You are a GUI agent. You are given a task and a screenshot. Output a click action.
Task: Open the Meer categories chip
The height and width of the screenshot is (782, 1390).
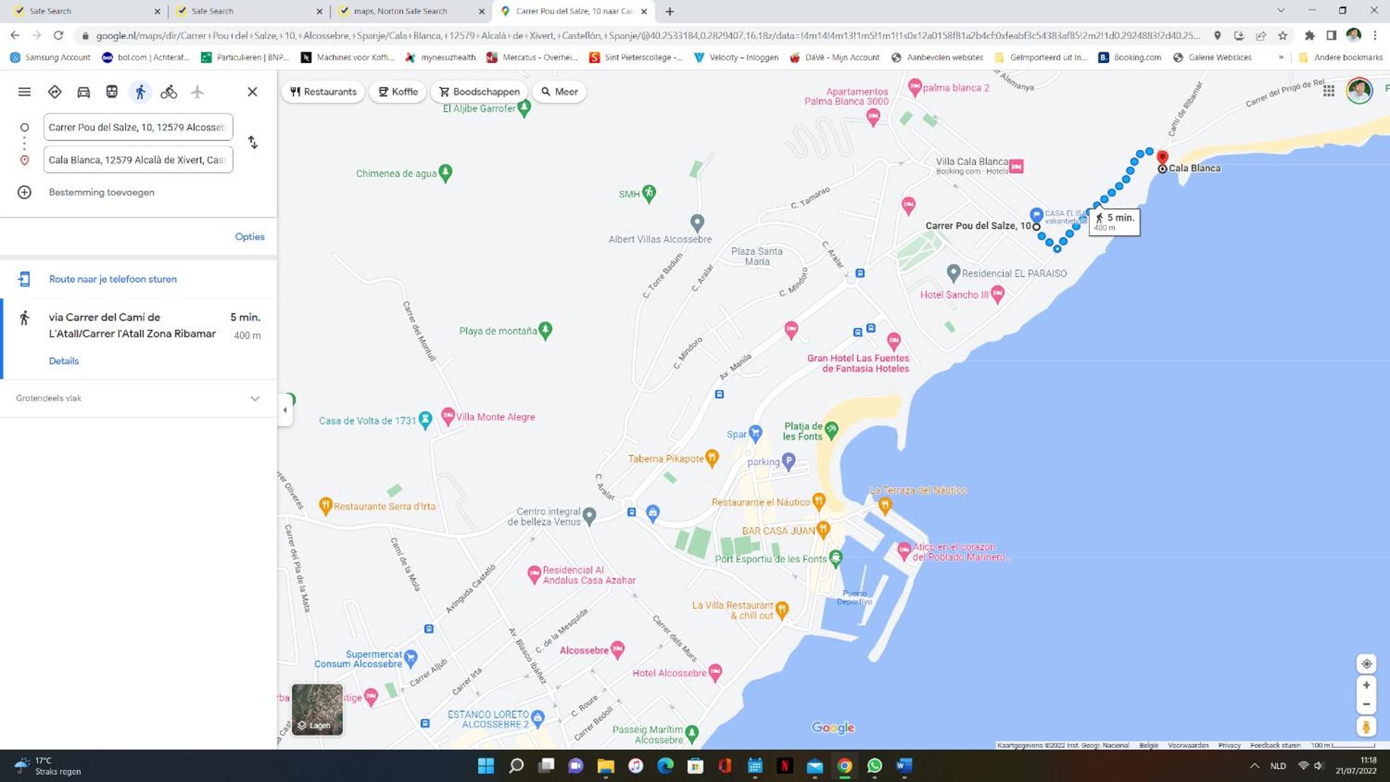click(559, 92)
